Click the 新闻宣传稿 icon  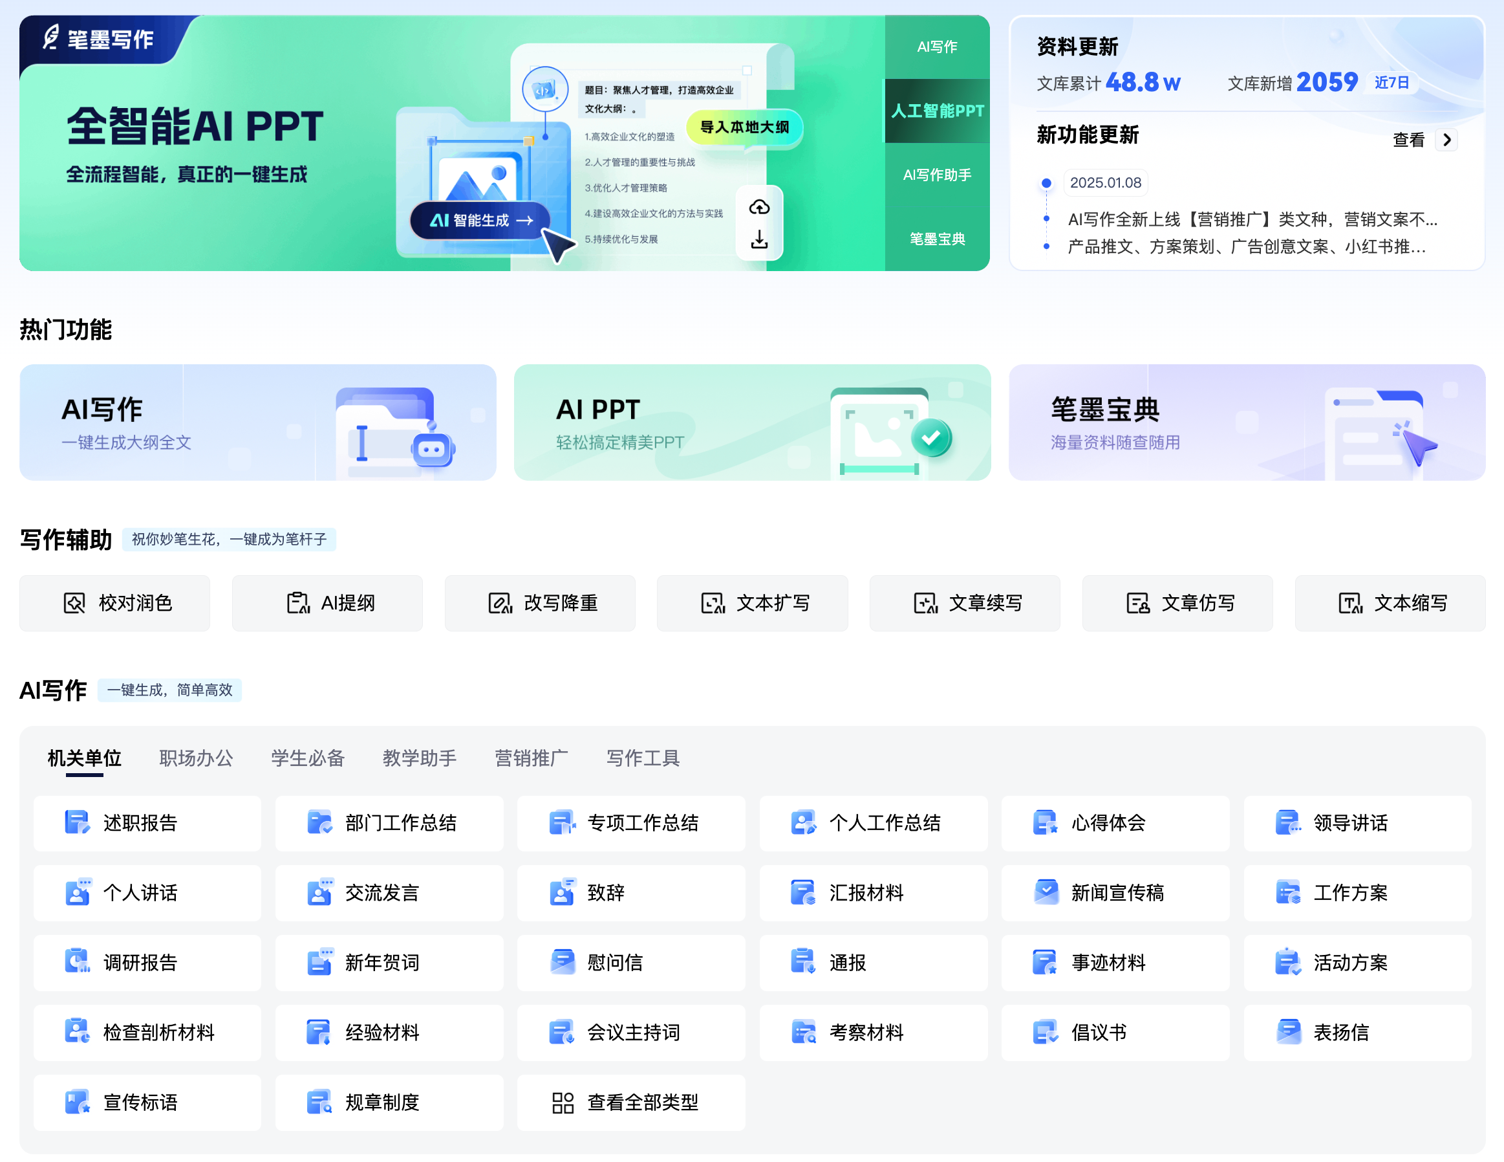(1046, 892)
